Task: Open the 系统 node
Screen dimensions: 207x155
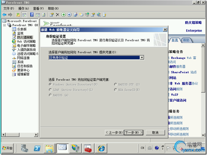Action: pos(20,62)
